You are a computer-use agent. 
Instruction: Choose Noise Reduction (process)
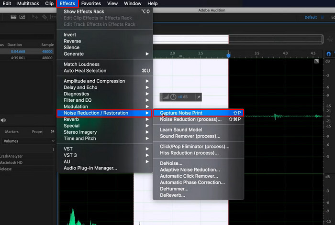(x=199, y=119)
